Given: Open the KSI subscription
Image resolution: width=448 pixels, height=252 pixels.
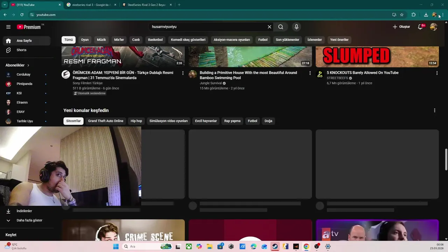Looking at the screenshot, I should pos(26,93).
